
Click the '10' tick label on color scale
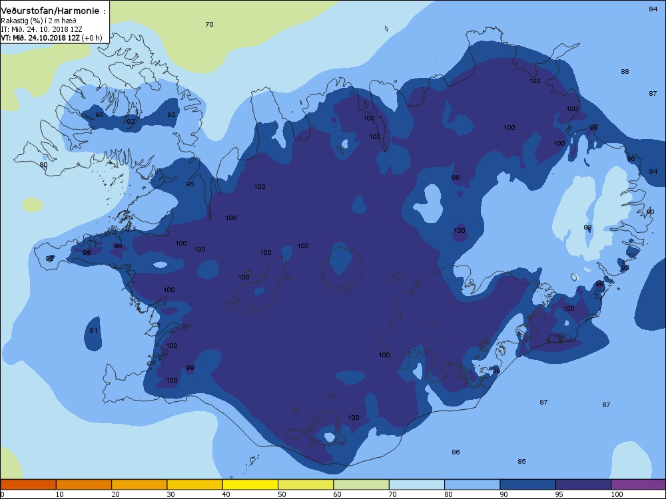[59, 494]
